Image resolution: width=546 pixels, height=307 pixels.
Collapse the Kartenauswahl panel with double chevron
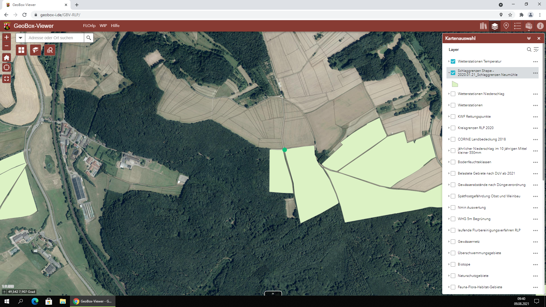[529, 38]
